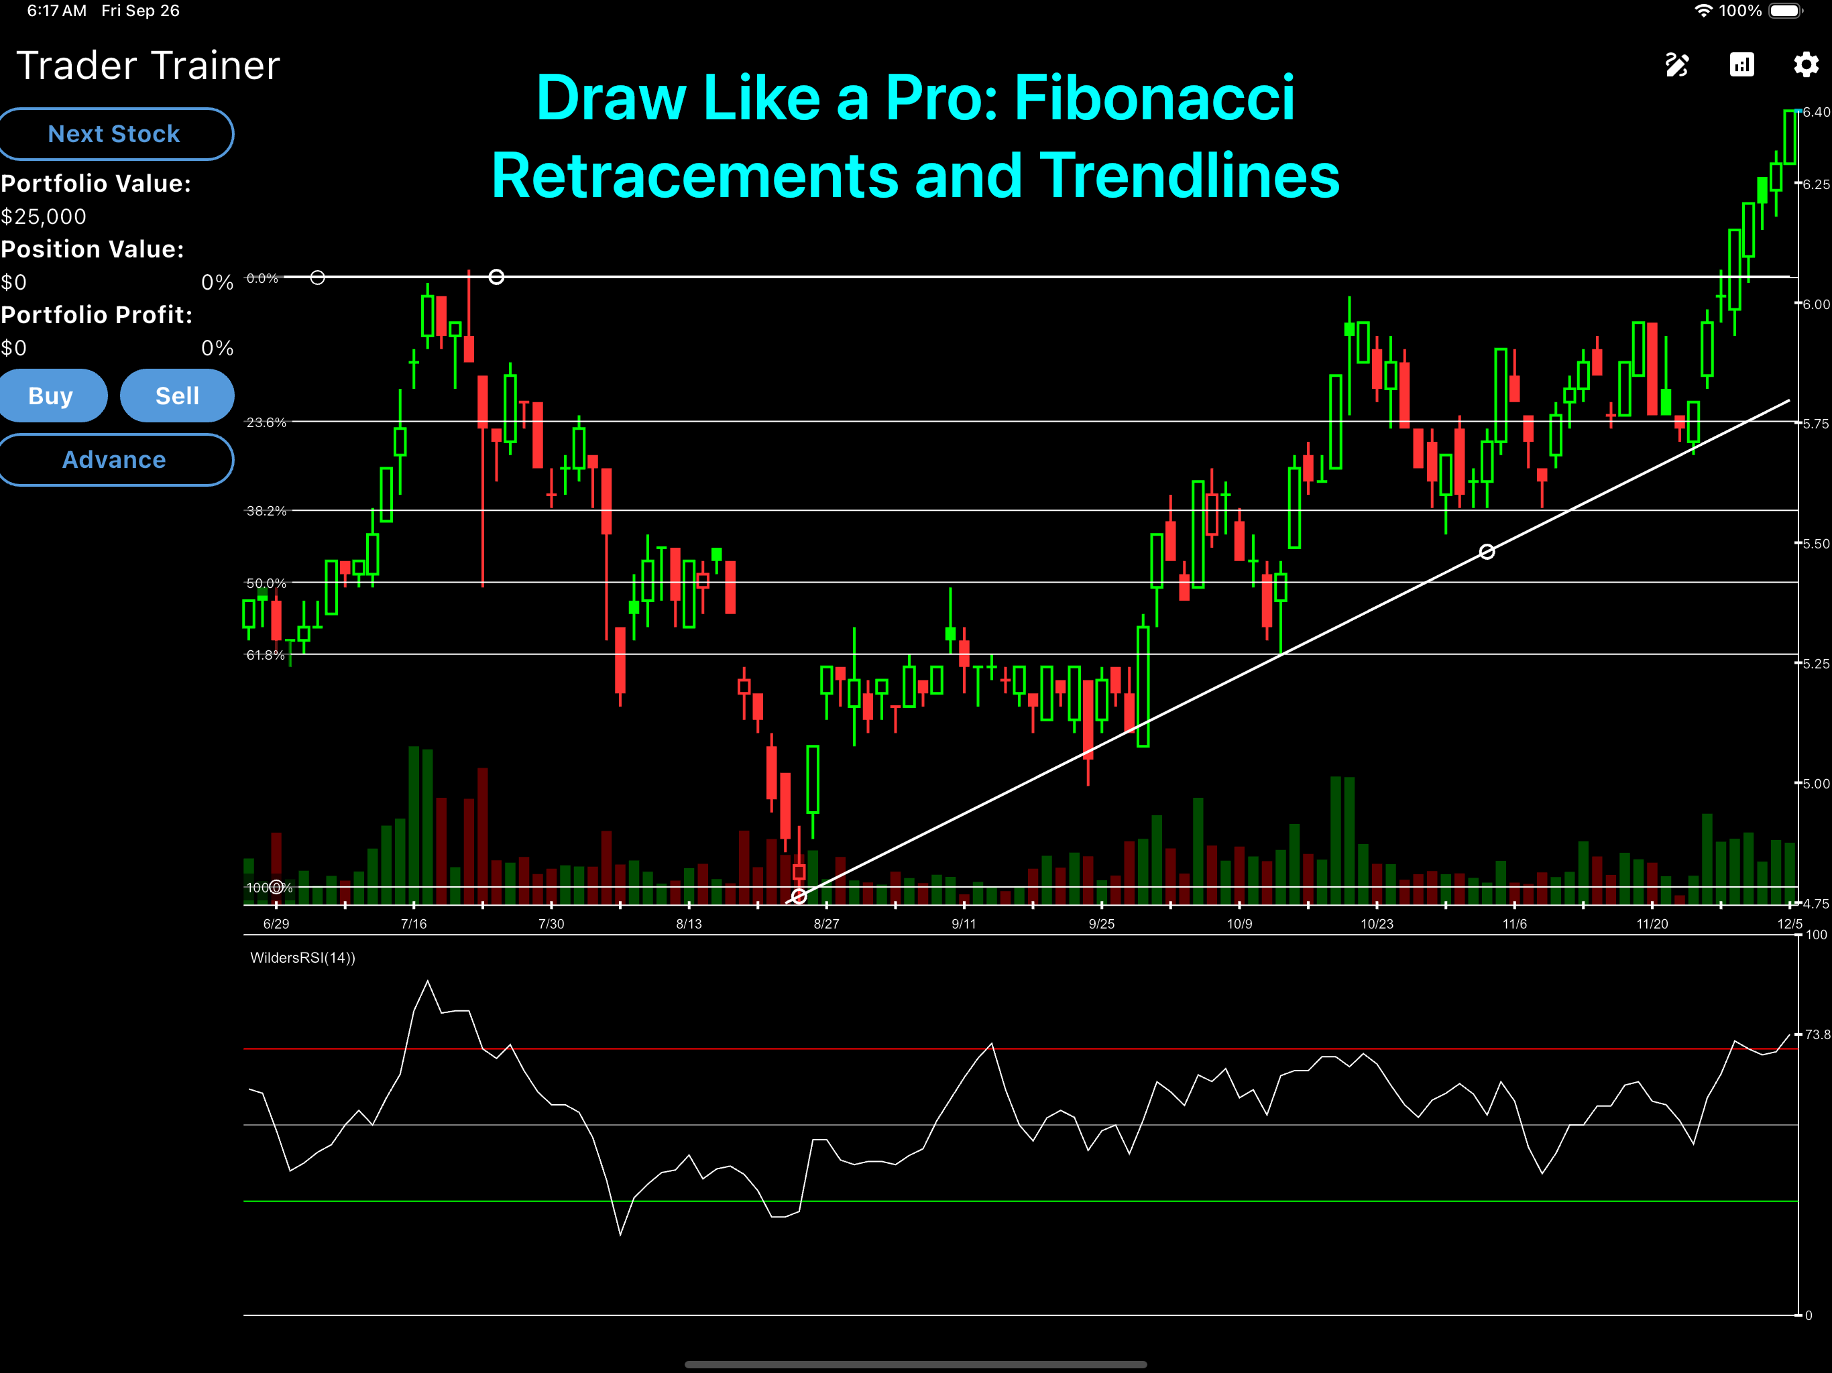Open the chart indicators icon
This screenshot has height=1373, width=1832.
(x=1741, y=64)
